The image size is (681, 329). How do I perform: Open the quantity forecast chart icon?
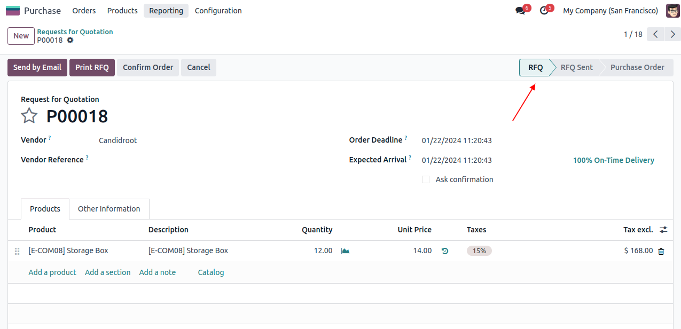click(346, 251)
